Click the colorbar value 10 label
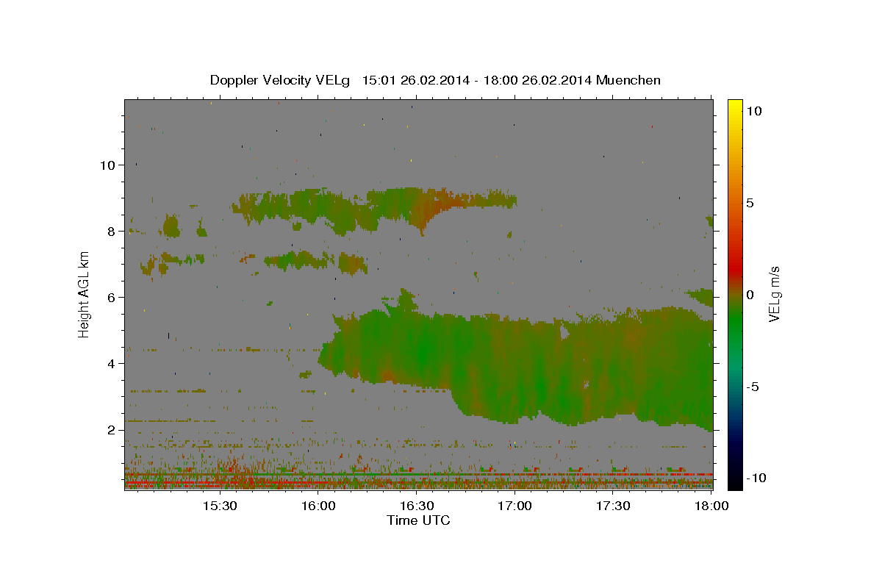Screen dimensions: 882x588 click(x=754, y=110)
